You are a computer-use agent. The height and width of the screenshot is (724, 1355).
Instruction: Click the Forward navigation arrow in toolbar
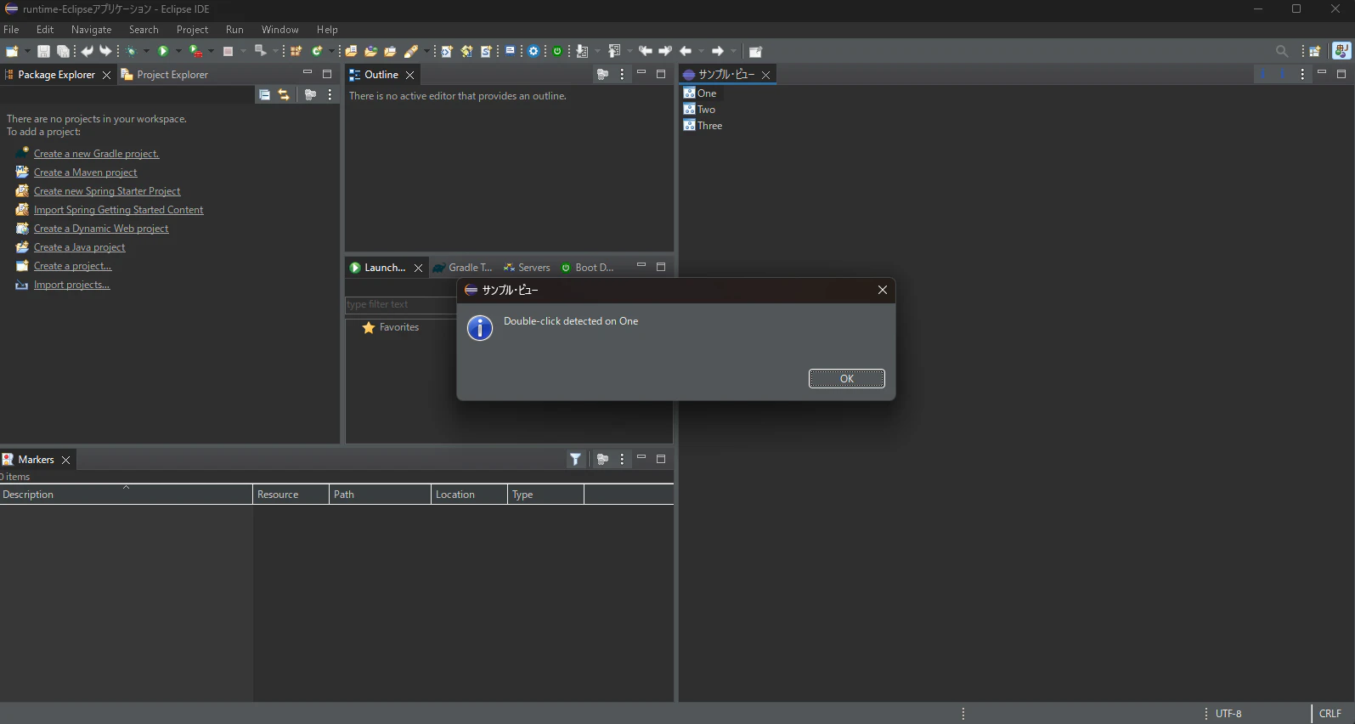(x=718, y=52)
